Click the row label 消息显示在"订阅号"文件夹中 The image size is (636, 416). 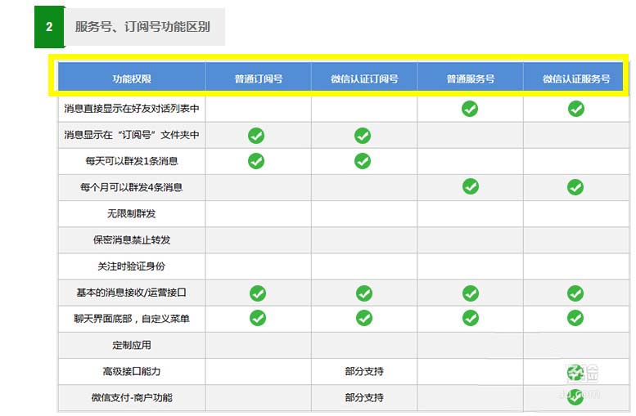tap(132, 135)
